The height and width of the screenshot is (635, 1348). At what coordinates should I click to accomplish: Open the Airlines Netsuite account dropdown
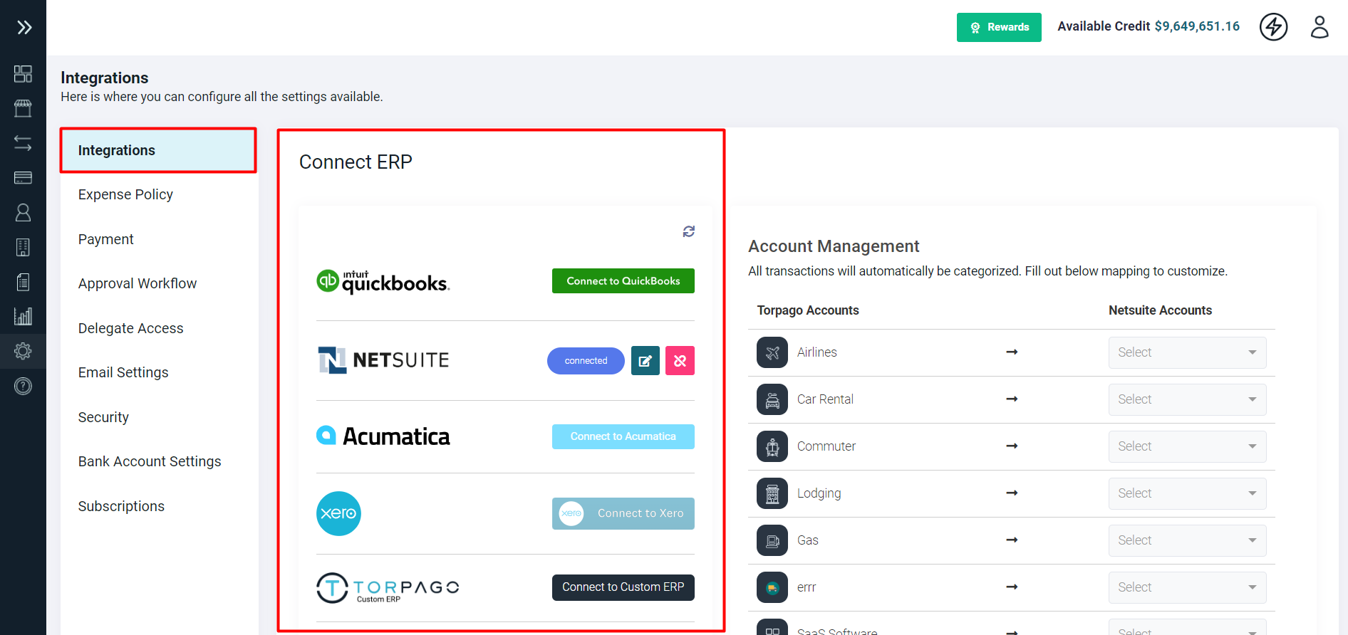pos(1187,352)
